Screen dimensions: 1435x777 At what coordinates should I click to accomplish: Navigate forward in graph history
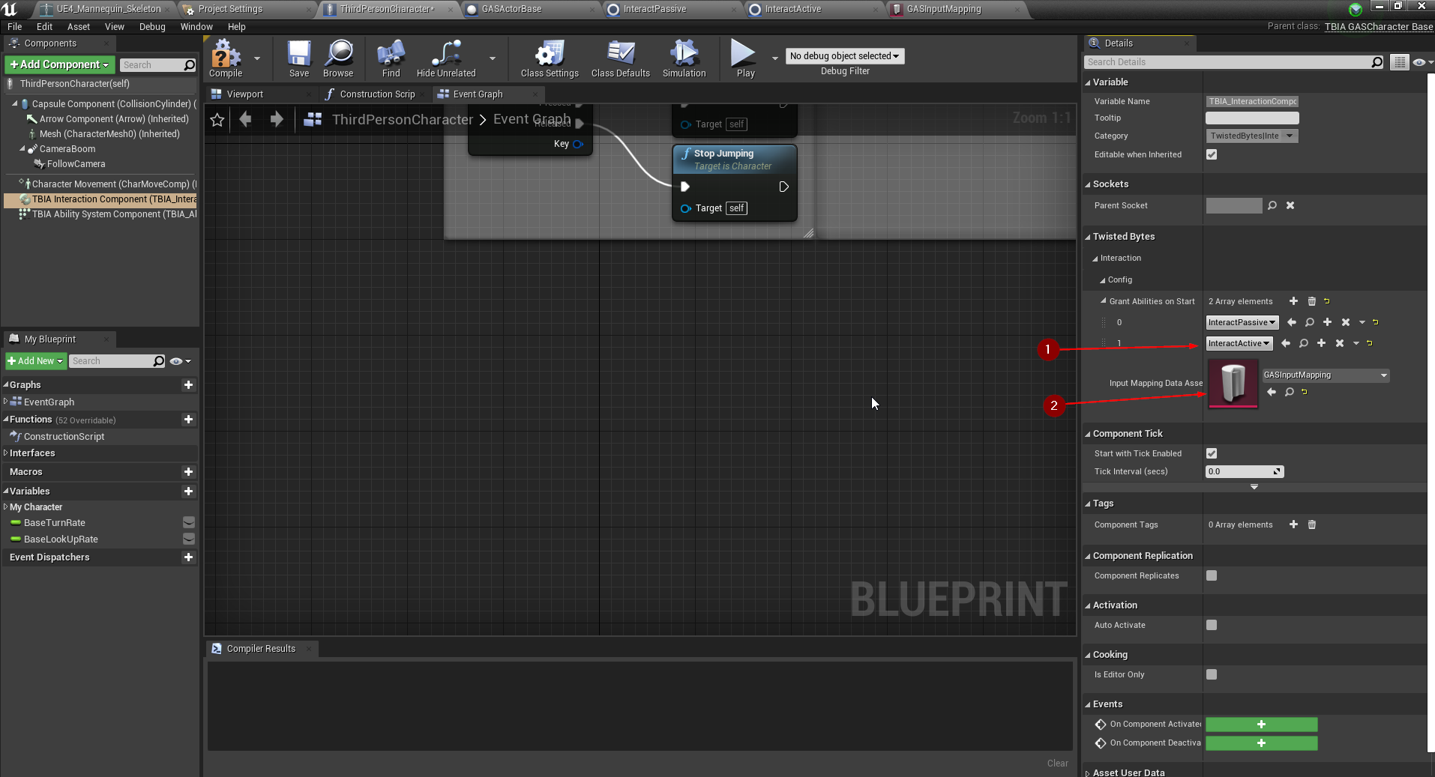277,119
